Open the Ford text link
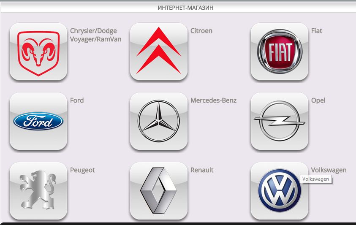The image size is (356, 225). 77,100
